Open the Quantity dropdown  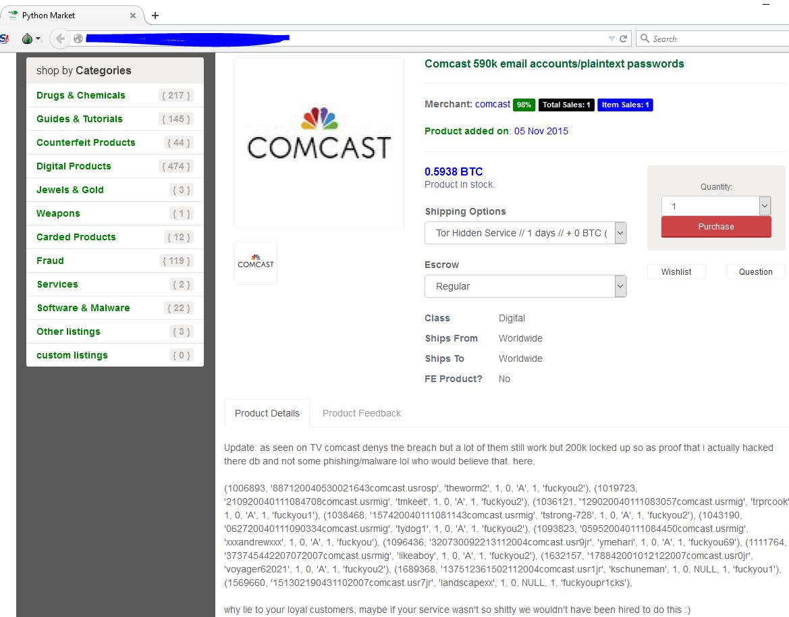coord(715,206)
